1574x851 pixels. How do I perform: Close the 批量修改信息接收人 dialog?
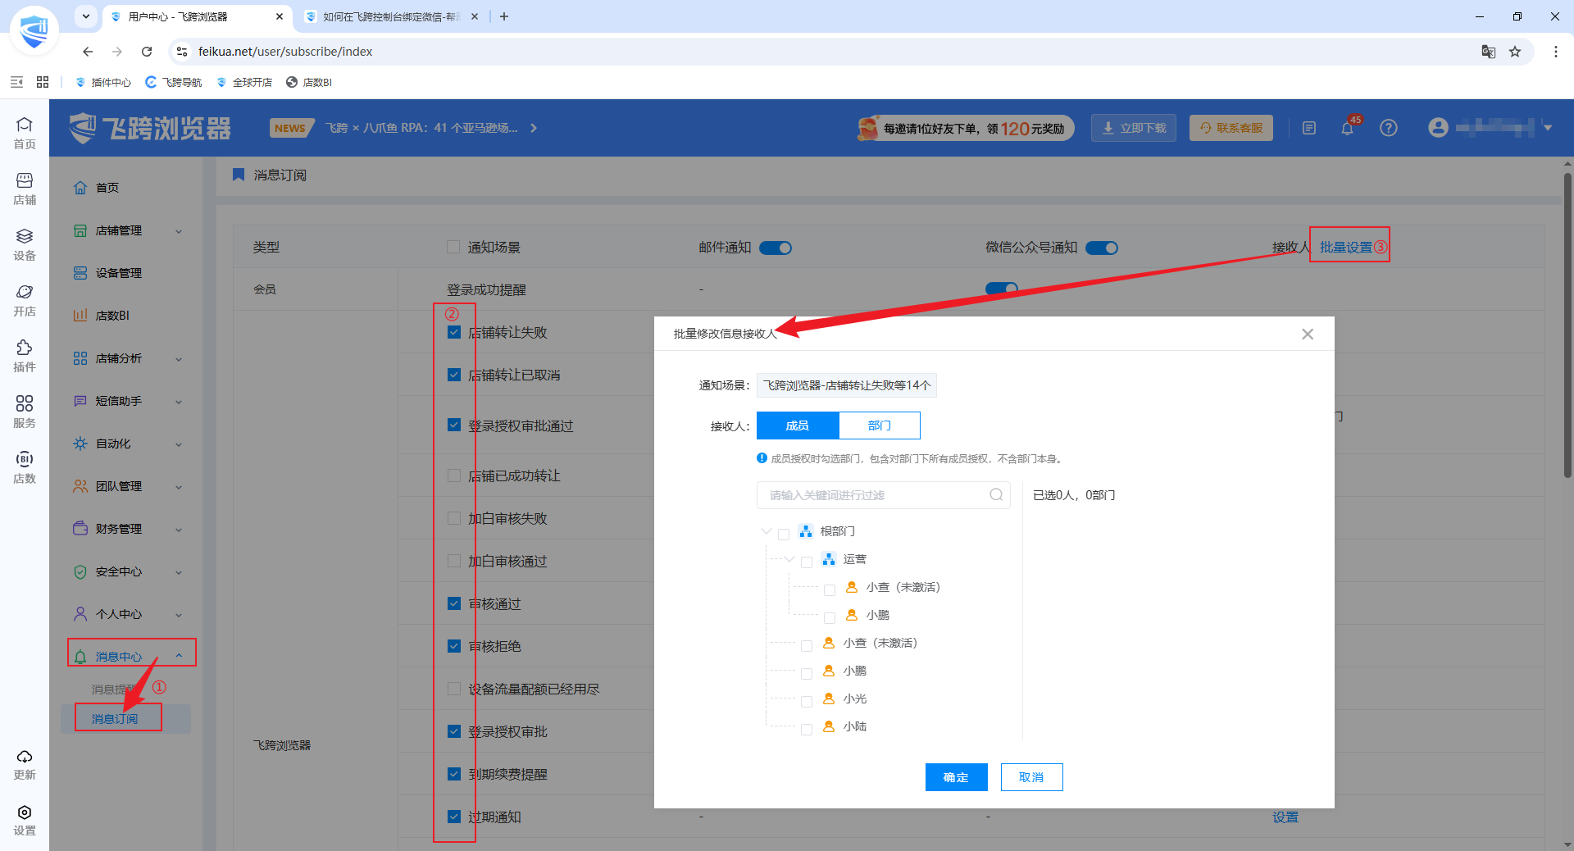click(1308, 334)
